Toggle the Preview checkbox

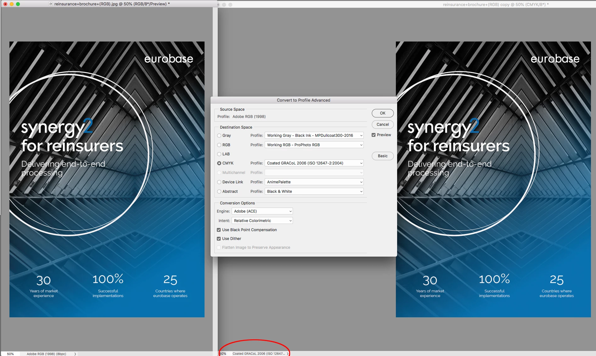[x=374, y=135]
